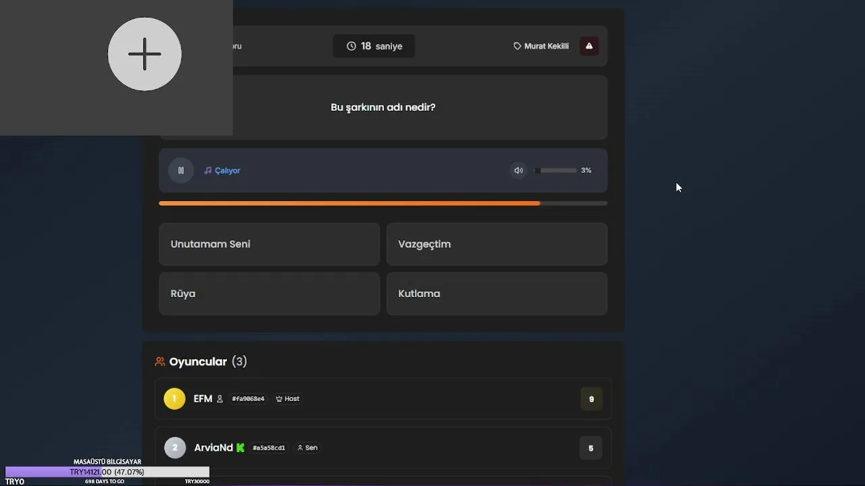Click the green Kick icon beside ArviaNd
The height and width of the screenshot is (486, 865).
[x=241, y=448]
